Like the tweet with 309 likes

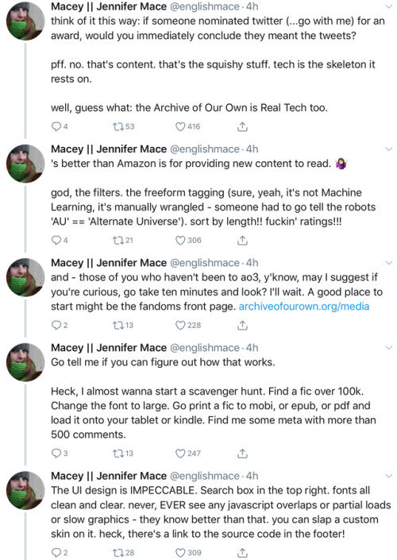point(180,553)
